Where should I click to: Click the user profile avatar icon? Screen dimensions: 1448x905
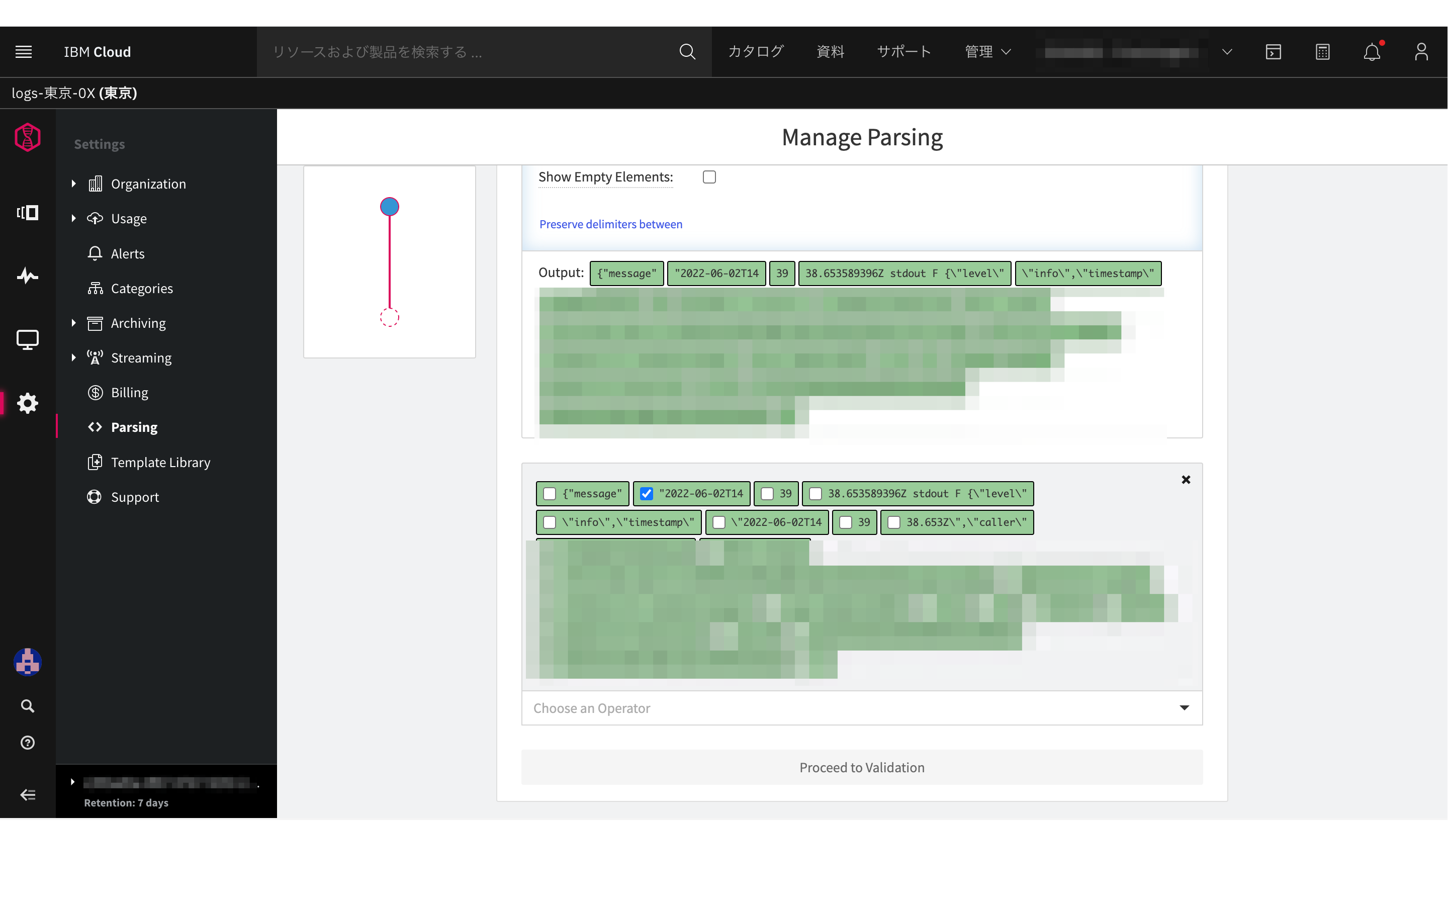tap(1421, 52)
